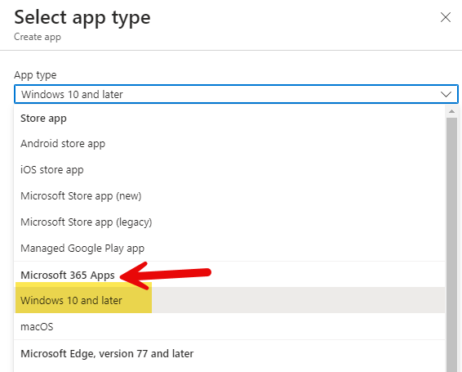
Task: Click the Store app group header
Action: [x=43, y=119]
